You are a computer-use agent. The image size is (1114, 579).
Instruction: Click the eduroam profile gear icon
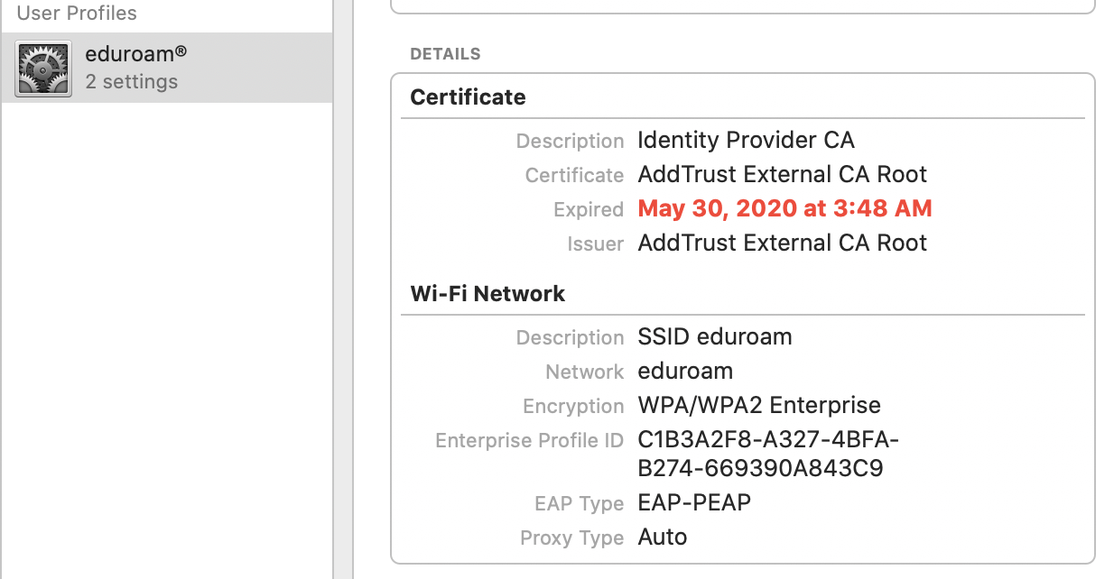pos(42,67)
